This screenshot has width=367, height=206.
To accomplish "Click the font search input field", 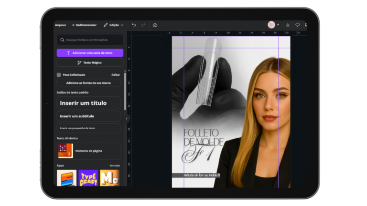I will [90, 40].
